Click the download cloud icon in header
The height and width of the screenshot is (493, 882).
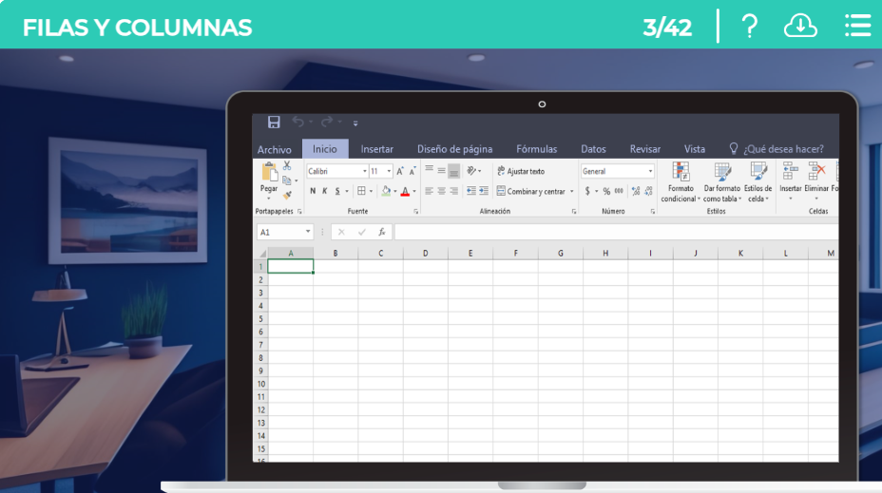click(x=800, y=27)
